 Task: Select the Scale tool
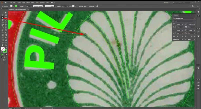(6, 27)
